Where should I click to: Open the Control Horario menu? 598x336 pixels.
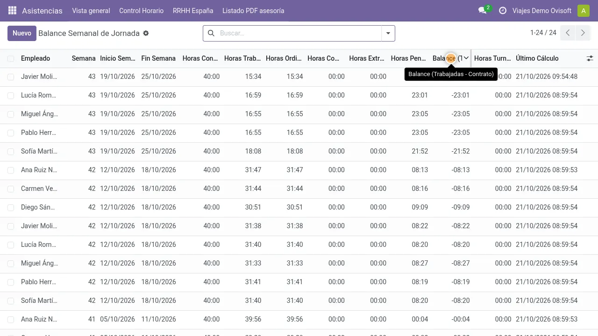point(141,10)
